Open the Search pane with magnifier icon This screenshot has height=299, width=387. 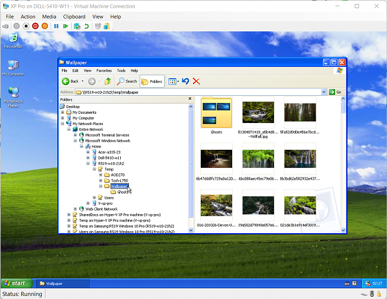[127, 81]
